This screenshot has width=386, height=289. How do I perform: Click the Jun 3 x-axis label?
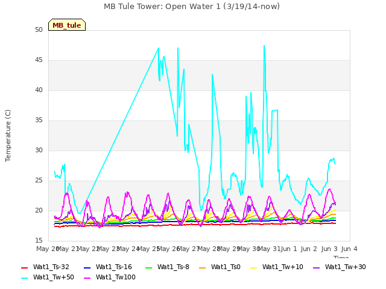(x=329, y=249)
